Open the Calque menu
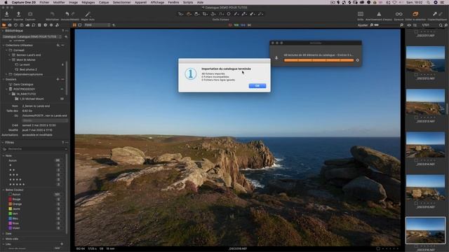The height and width of the screenshot is (252, 449). (104, 2)
